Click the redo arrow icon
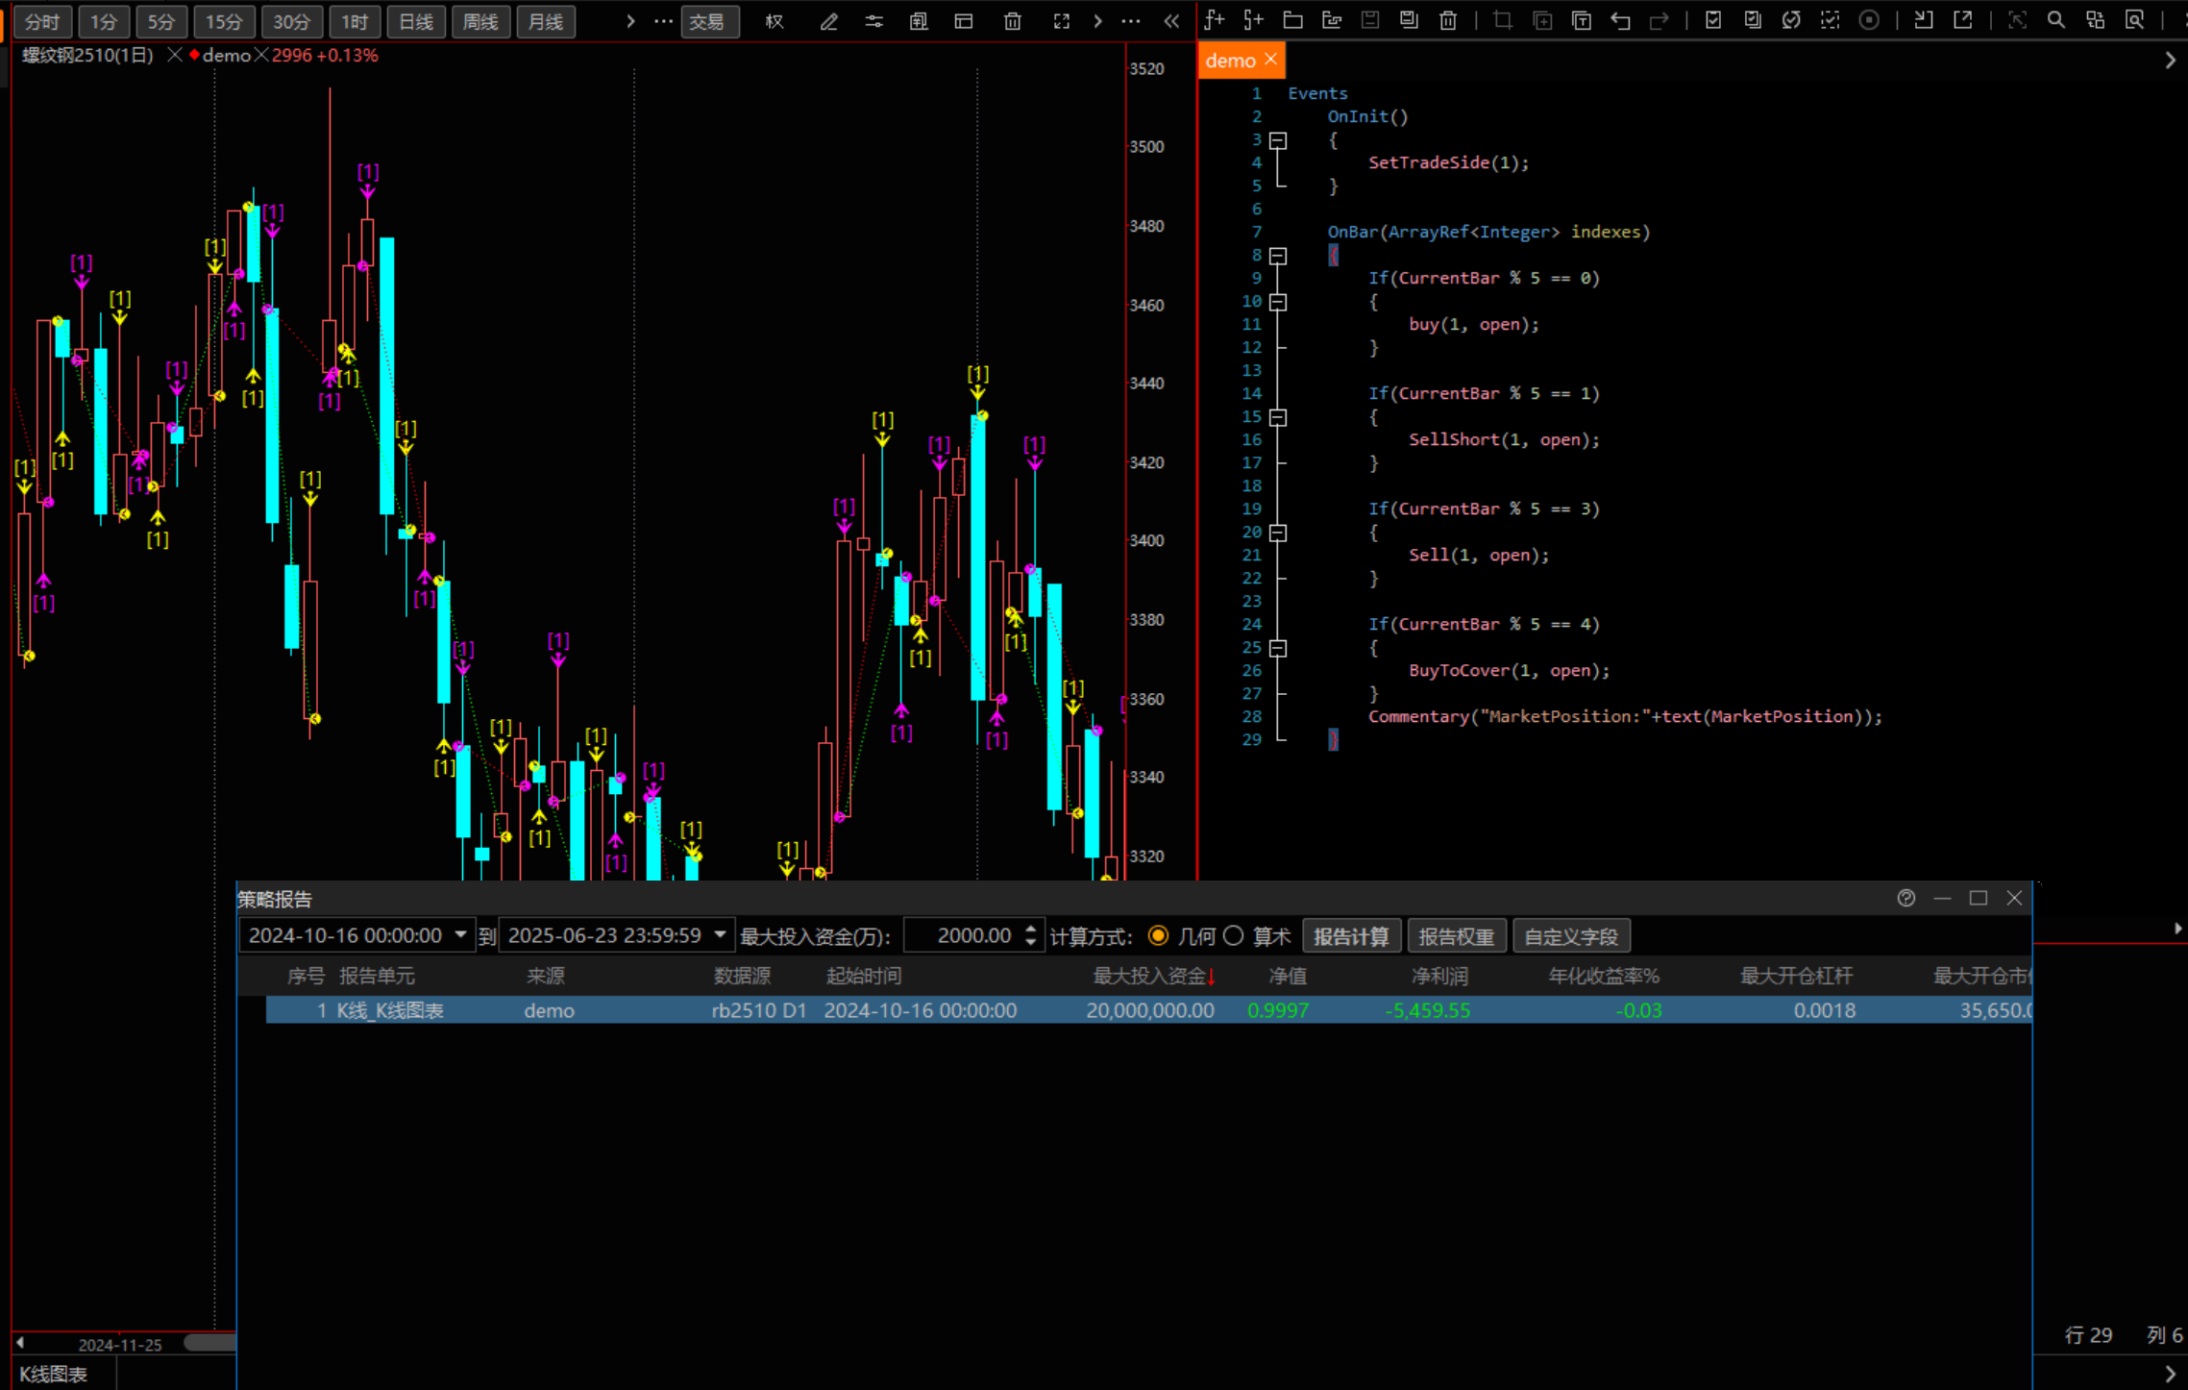Screen dimensions: 2188x1390 click(1659, 20)
